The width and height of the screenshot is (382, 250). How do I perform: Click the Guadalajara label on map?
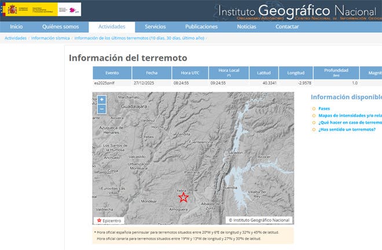[x=134, y=106]
